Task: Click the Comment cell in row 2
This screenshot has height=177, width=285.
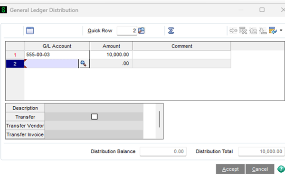Action: tap(182, 64)
